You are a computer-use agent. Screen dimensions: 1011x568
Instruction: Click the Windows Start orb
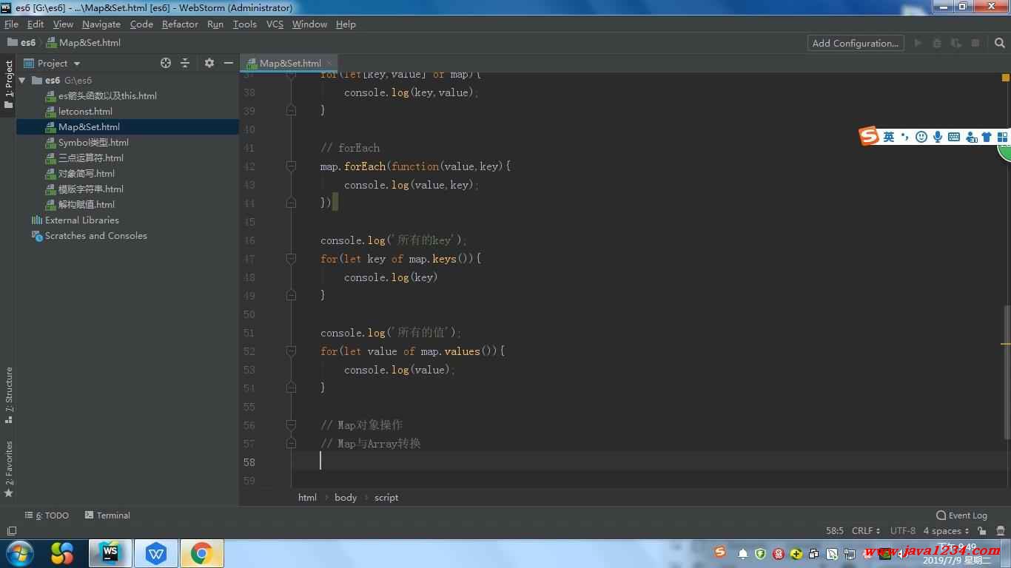19,553
